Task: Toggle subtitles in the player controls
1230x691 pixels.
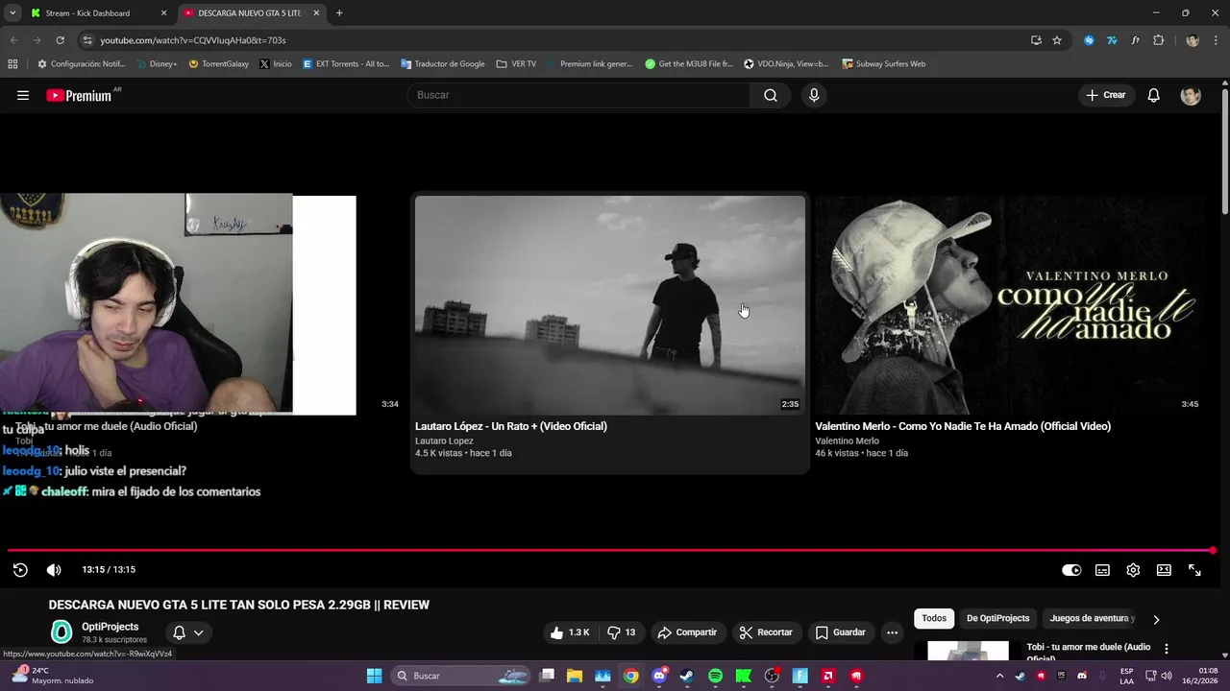Action: (1102, 570)
